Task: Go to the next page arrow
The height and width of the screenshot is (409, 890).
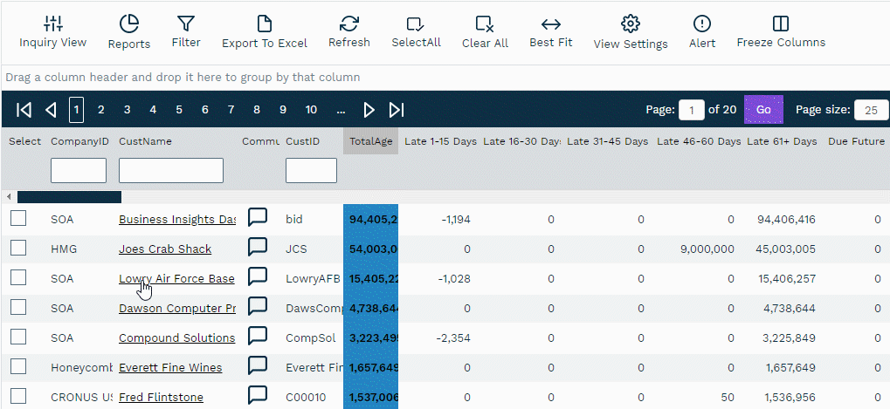Action: click(x=369, y=110)
